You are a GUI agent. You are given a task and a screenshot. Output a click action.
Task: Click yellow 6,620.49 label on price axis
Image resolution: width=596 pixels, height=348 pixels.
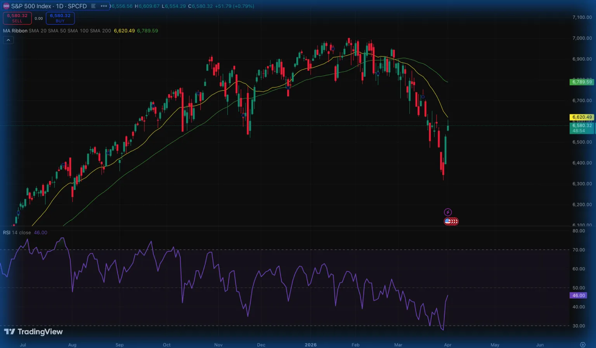pos(582,117)
